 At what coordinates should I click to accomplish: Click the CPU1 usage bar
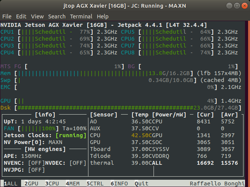click(56, 32)
